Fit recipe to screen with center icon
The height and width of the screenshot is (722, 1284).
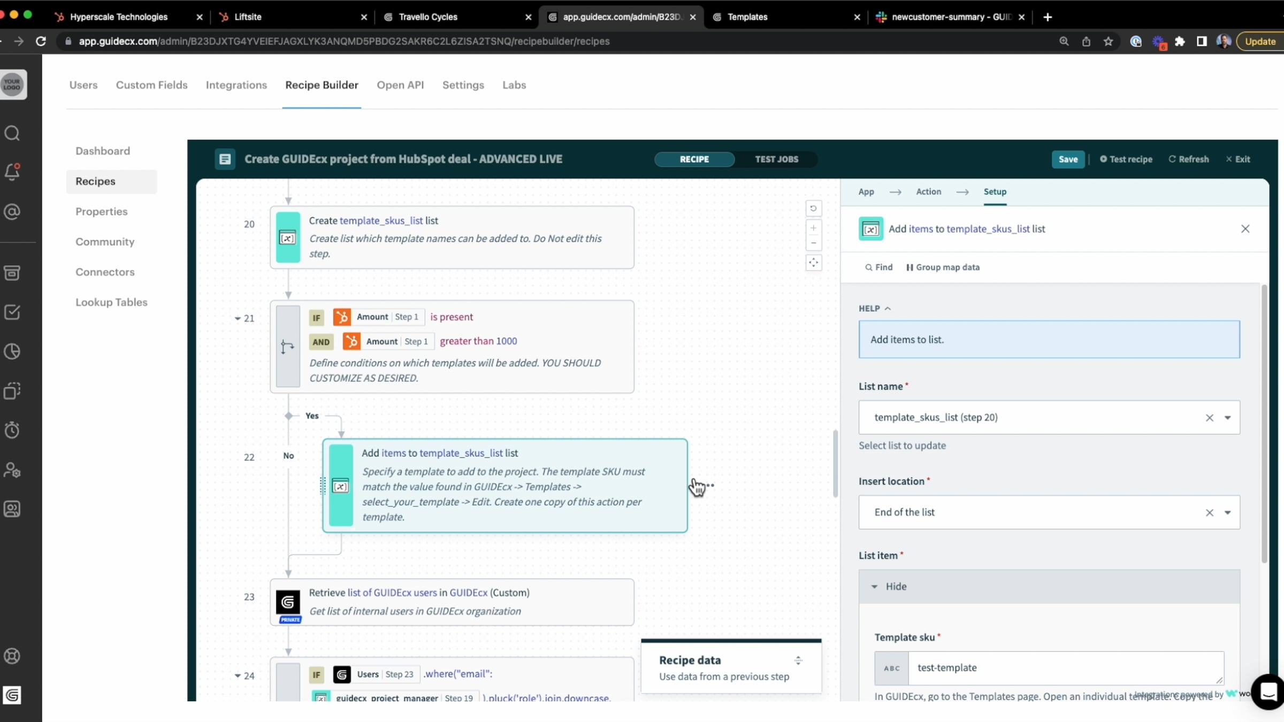813,263
